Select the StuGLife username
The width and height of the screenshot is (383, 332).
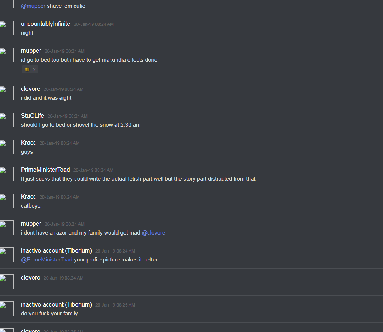pyautogui.click(x=33, y=116)
